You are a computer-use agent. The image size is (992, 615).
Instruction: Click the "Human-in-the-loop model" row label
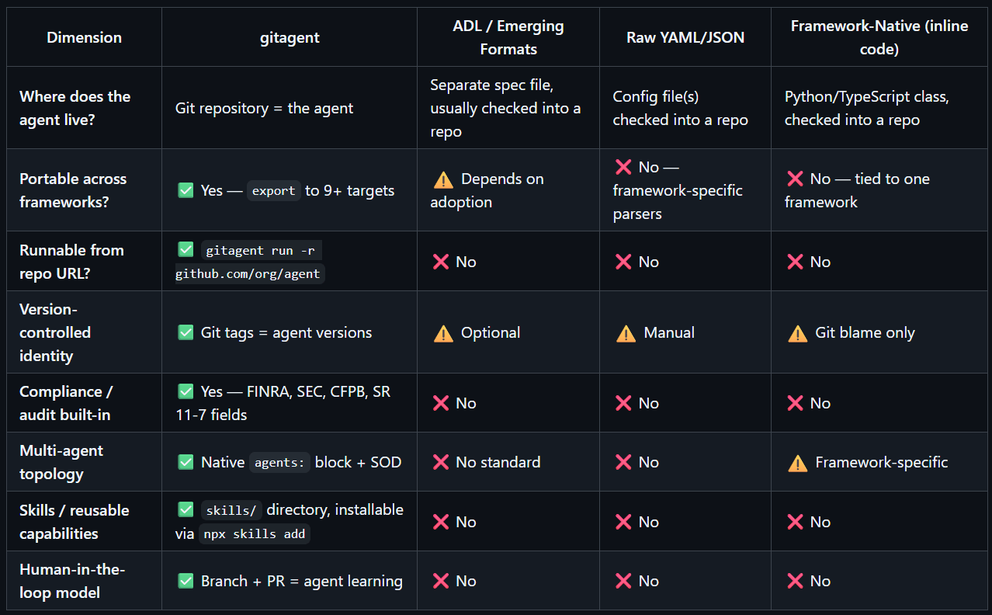(72, 581)
